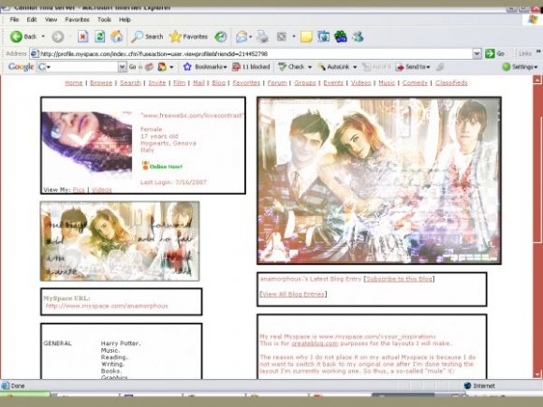The width and height of the screenshot is (543, 407).
Task: Click the Mail nav link on MySpace
Action: [198, 83]
